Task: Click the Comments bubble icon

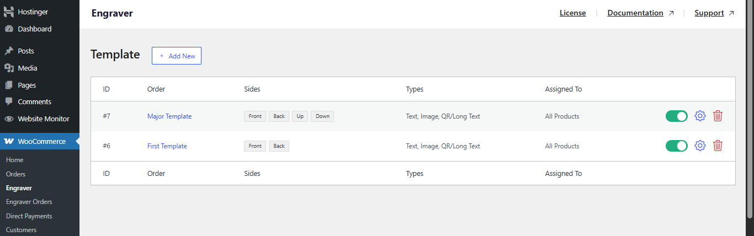Action: [x=9, y=102]
